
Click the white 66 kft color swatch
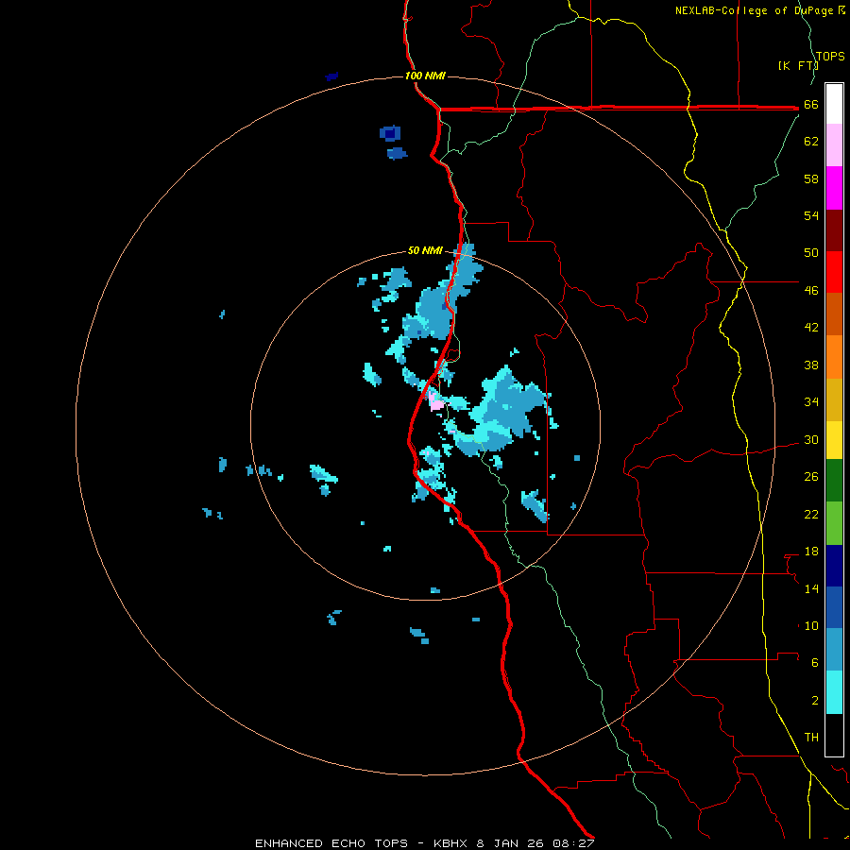click(834, 104)
